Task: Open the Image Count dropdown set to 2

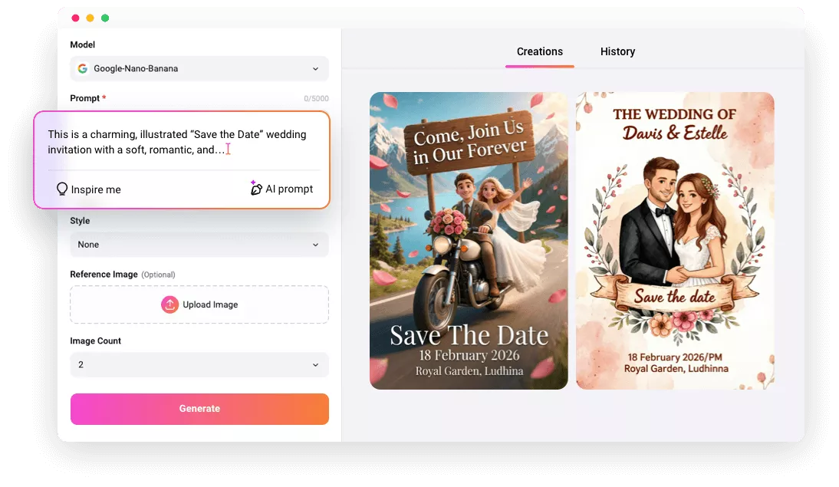Action: pyautogui.click(x=199, y=364)
